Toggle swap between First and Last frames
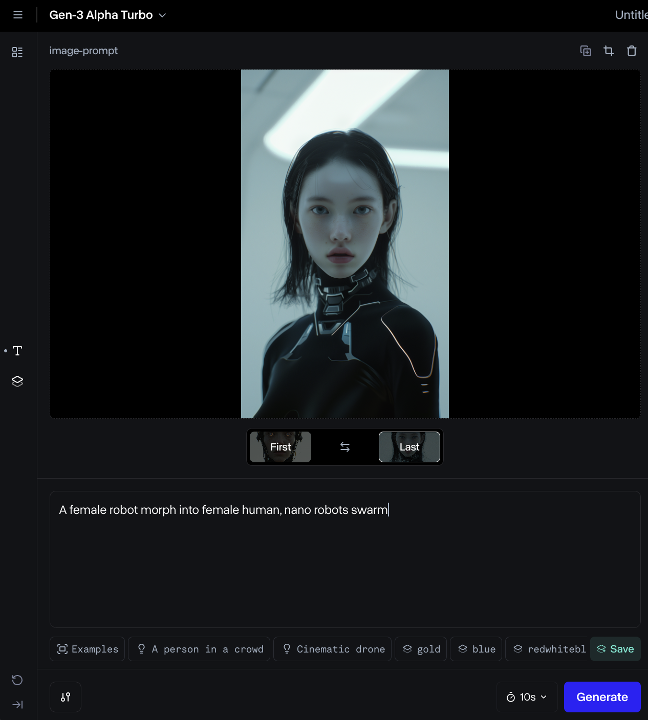 tap(344, 446)
